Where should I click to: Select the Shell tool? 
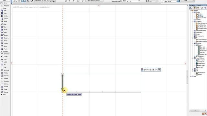[x=5, y=33]
